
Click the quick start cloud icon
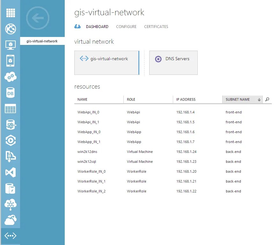77,26
